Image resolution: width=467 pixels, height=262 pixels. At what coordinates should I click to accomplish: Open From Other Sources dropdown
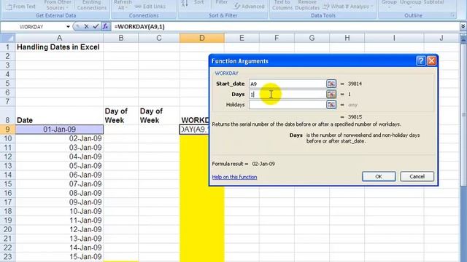[58, 5]
